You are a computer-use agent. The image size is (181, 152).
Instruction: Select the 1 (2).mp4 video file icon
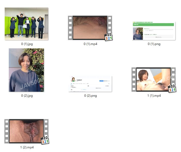[x=26, y=131]
